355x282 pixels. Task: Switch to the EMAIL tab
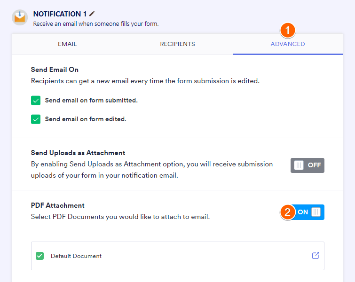click(67, 44)
